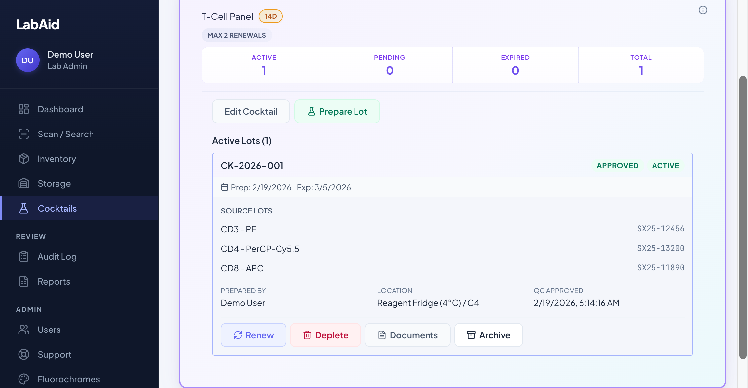Archive lot CK-2026-001
Image resolution: width=748 pixels, height=388 pixels.
[x=488, y=335]
